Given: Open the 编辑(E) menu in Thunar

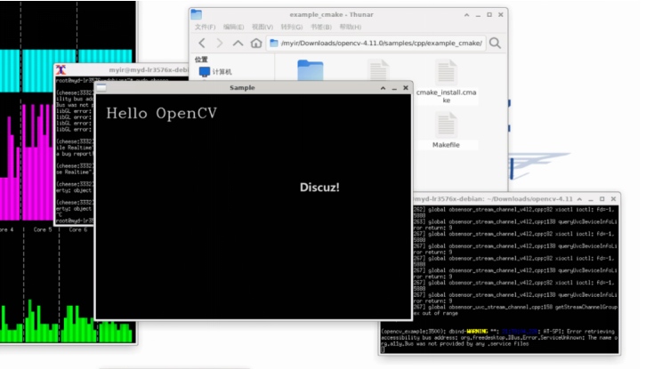Looking at the screenshot, I should (x=234, y=27).
